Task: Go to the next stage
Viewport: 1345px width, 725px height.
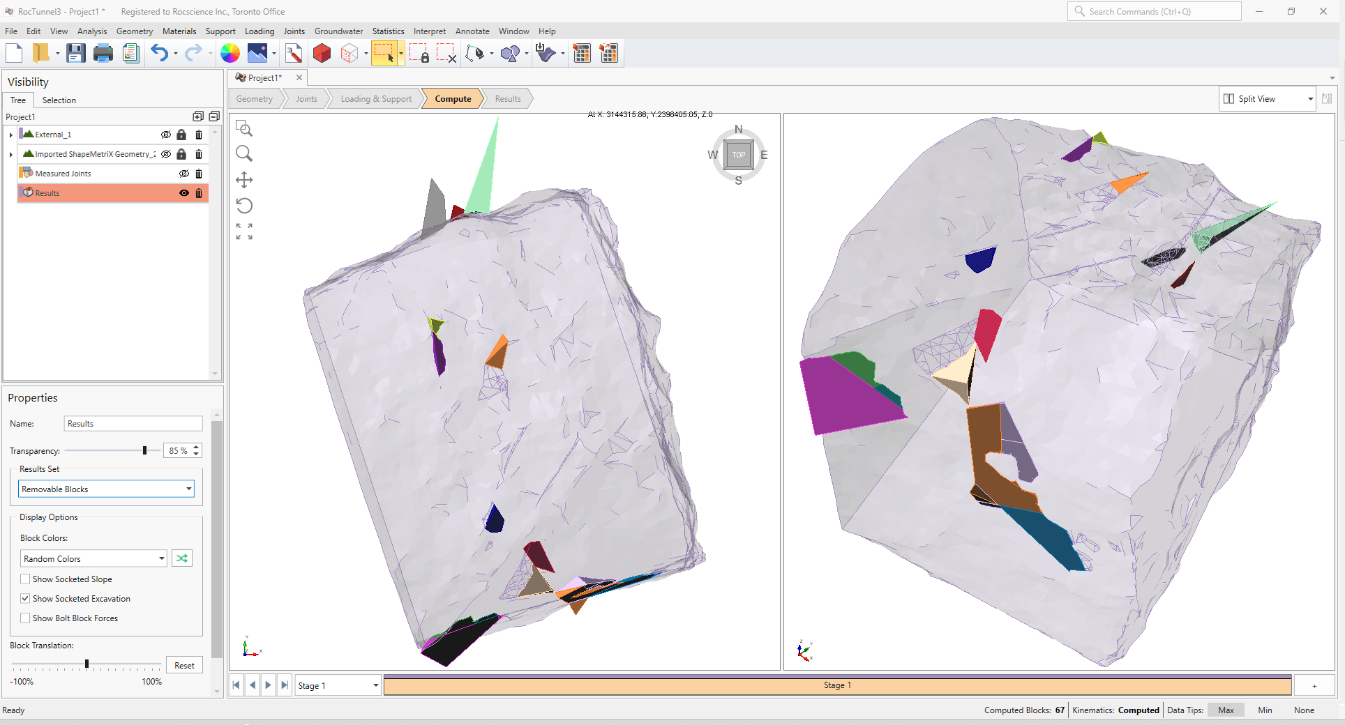Action: (x=269, y=685)
